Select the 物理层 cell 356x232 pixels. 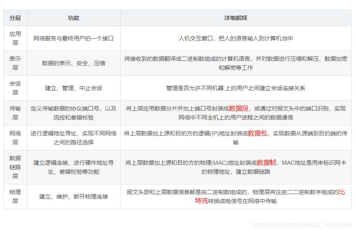(15, 197)
